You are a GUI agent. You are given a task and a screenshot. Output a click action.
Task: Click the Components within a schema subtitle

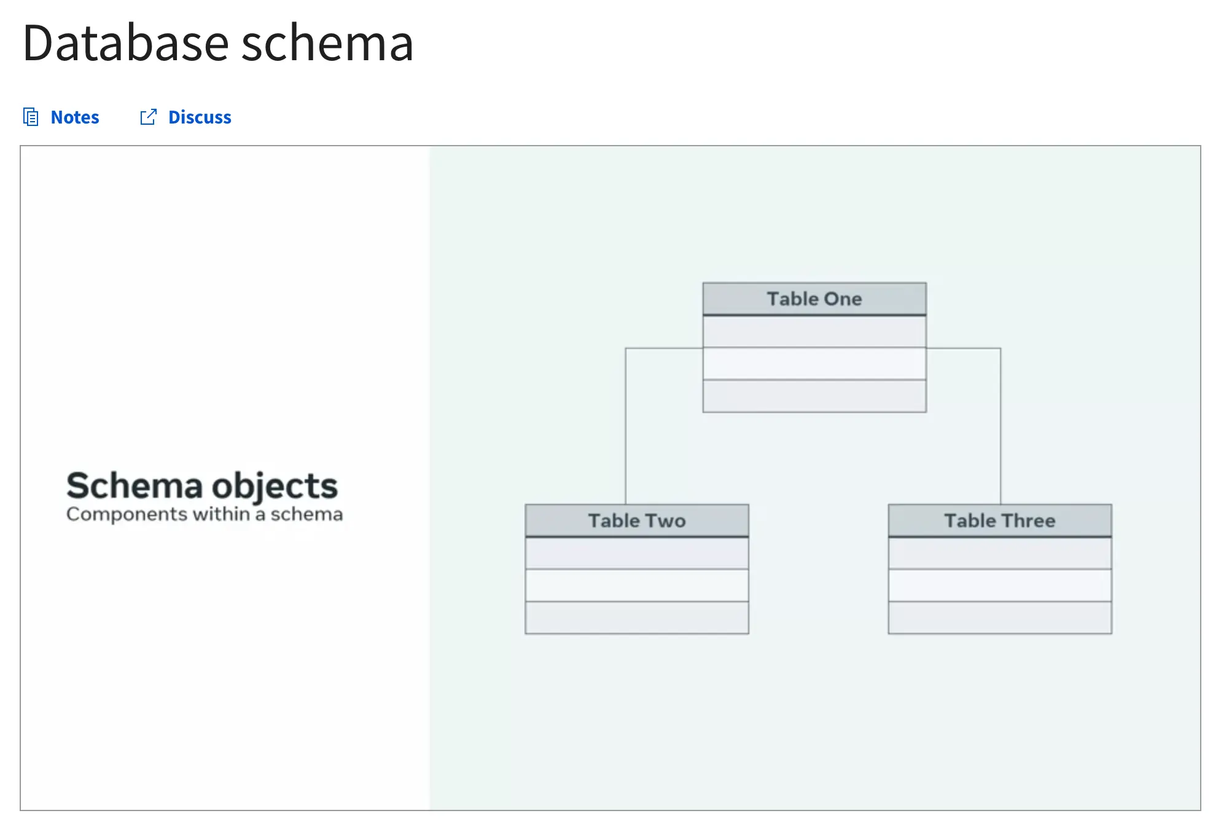point(205,514)
